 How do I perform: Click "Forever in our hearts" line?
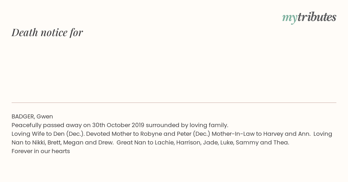click(41, 151)
